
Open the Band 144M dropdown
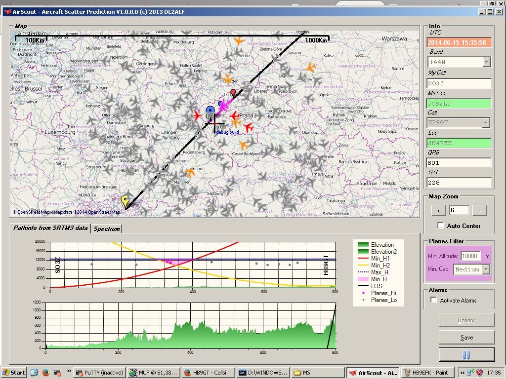[x=486, y=62]
